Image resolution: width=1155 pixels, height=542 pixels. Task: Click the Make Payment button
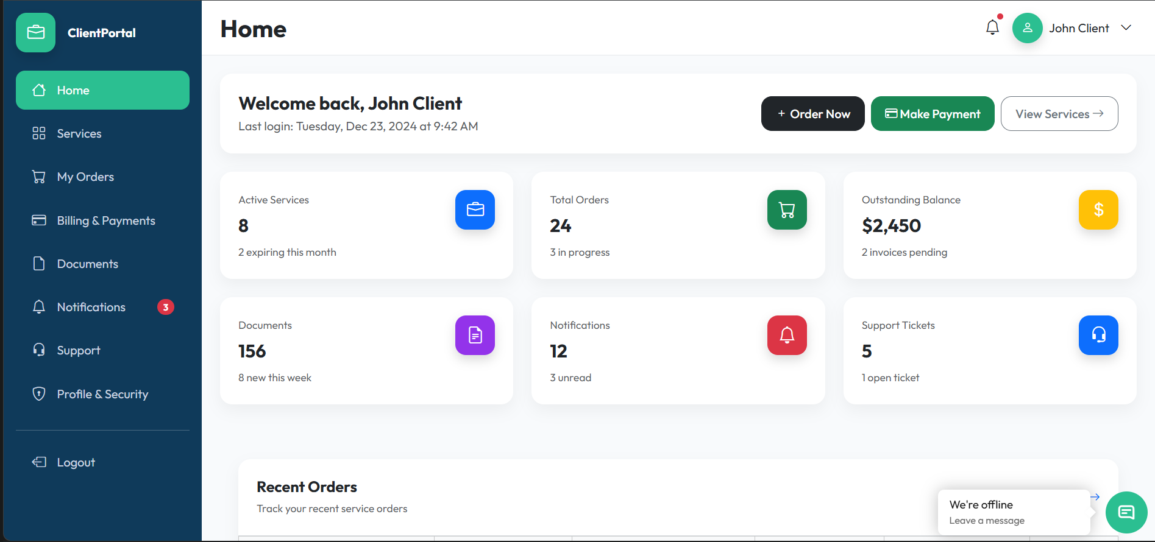click(x=933, y=113)
